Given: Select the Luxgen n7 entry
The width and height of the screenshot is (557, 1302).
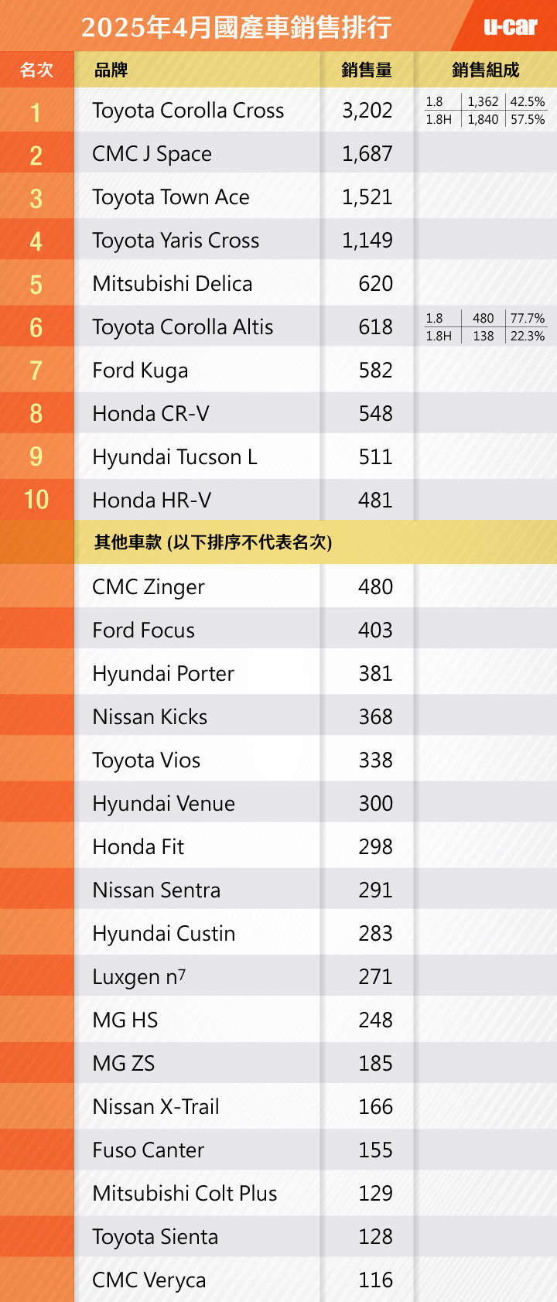Looking at the screenshot, I should [x=139, y=977].
